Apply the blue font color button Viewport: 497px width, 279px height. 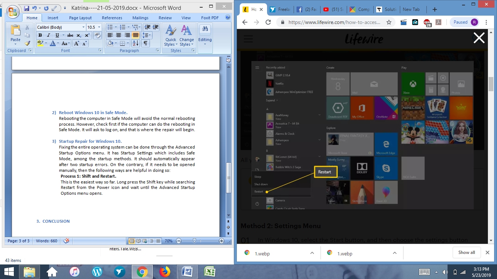click(x=53, y=43)
